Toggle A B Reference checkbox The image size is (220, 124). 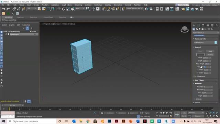[194, 76]
